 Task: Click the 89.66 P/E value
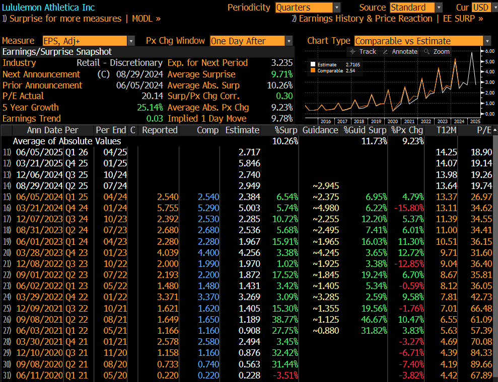point(481,364)
